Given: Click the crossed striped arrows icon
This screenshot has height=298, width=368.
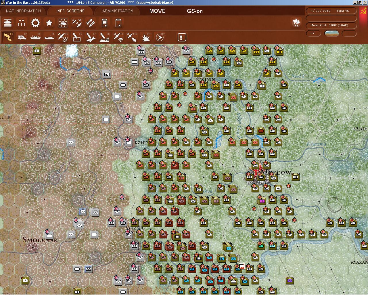Looking at the screenshot, I should 91,23.
